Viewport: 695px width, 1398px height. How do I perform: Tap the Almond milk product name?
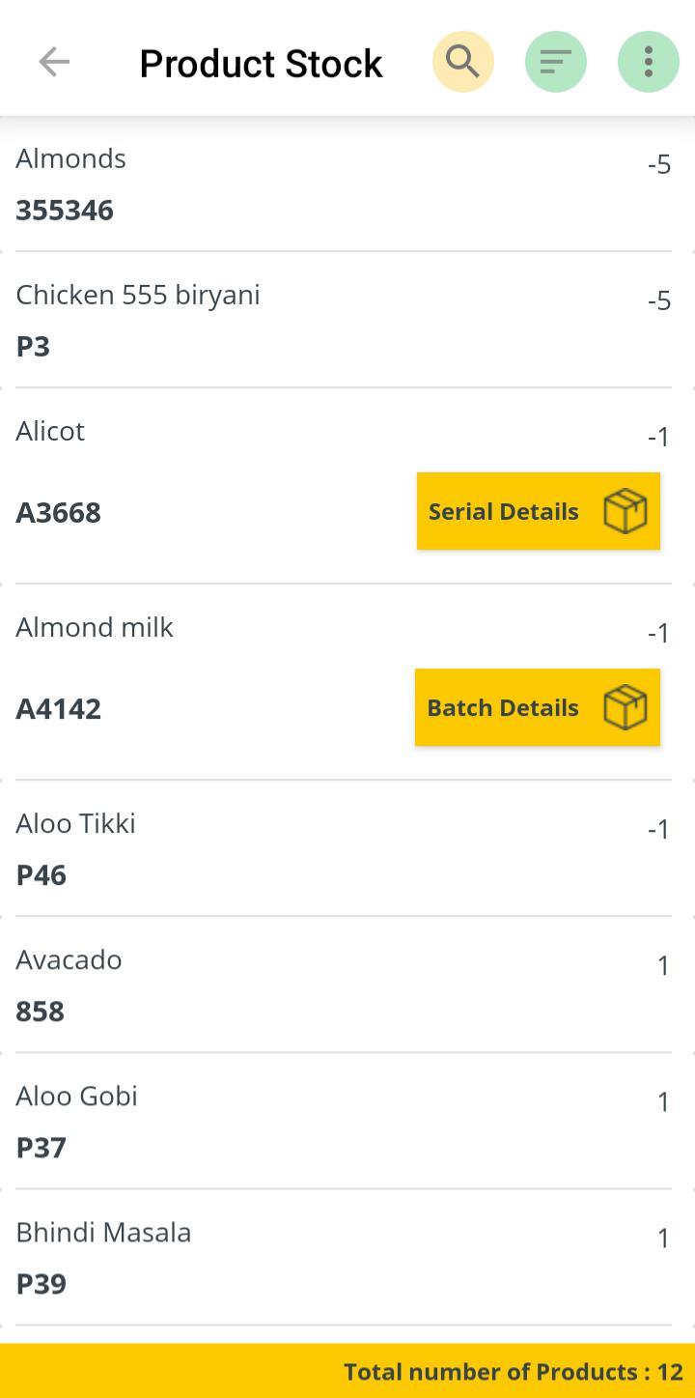pyautogui.click(x=95, y=627)
